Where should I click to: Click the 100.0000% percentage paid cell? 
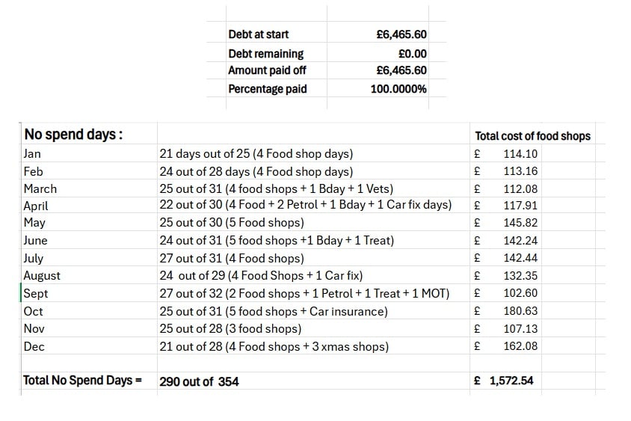(398, 89)
